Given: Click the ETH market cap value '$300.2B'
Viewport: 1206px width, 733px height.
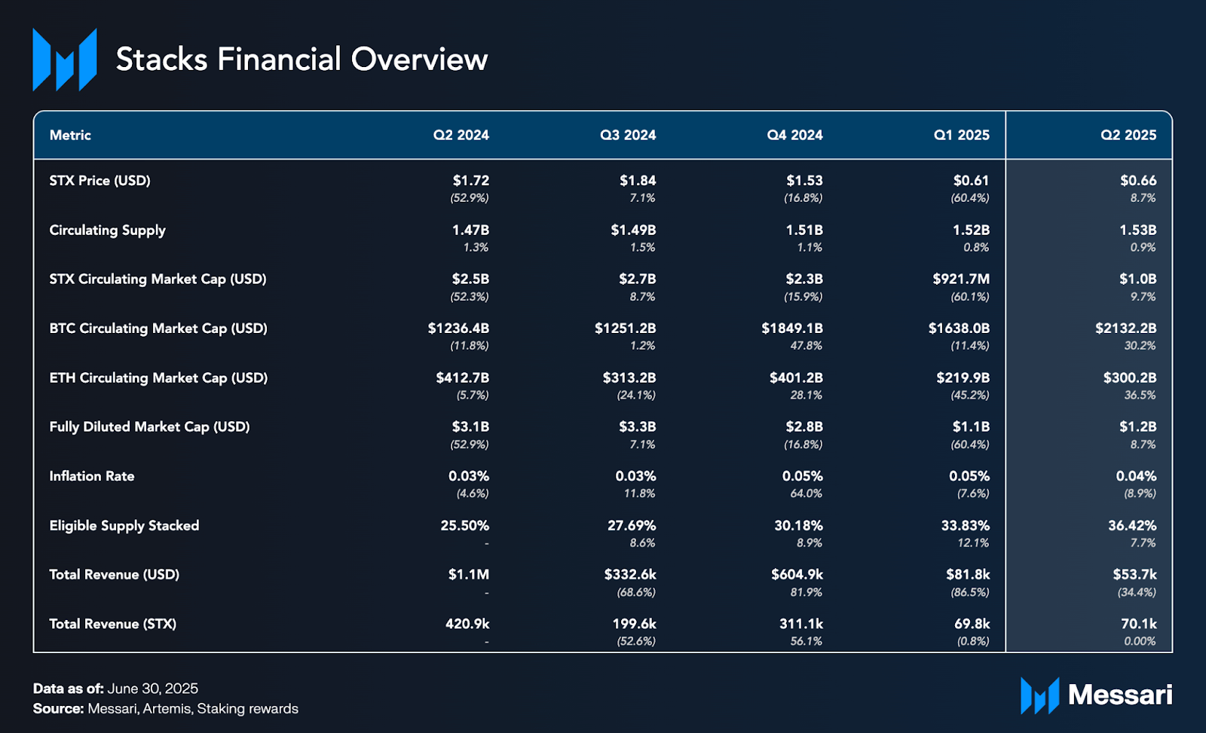Looking at the screenshot, I should click(1130, 377).
